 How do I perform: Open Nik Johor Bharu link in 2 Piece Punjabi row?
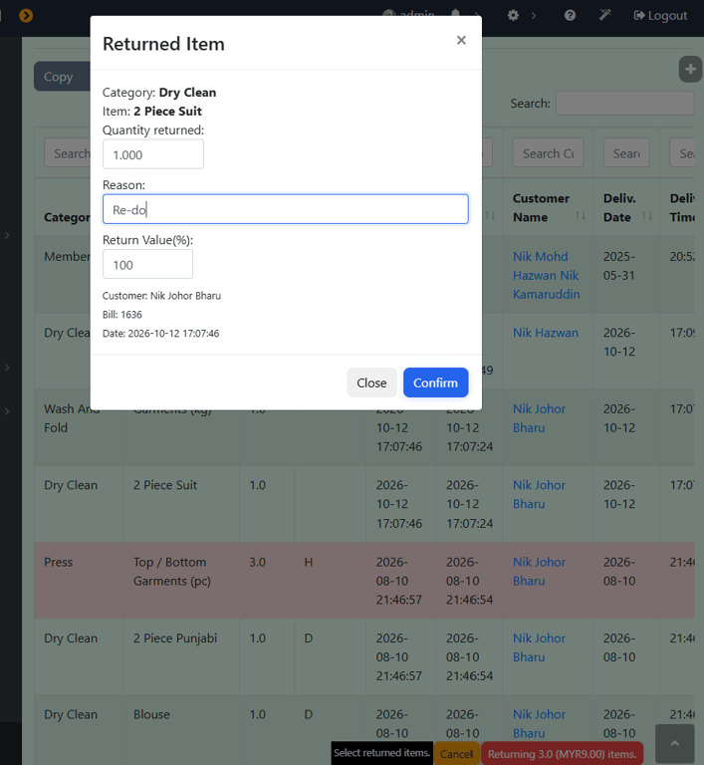coord(539,647)
